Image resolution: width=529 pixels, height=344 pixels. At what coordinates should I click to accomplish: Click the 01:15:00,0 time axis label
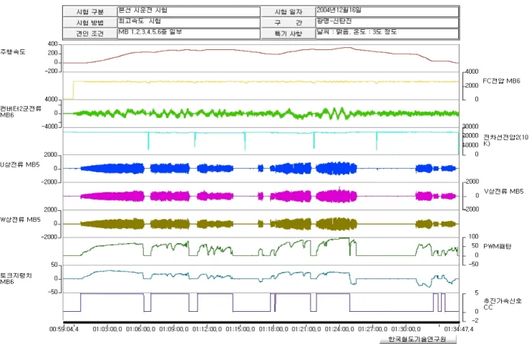coord(241,329)
